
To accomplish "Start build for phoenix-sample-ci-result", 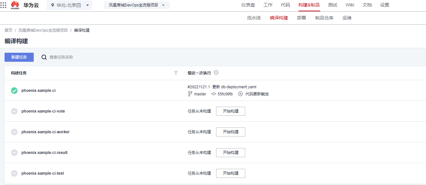I will pos(231,153).
